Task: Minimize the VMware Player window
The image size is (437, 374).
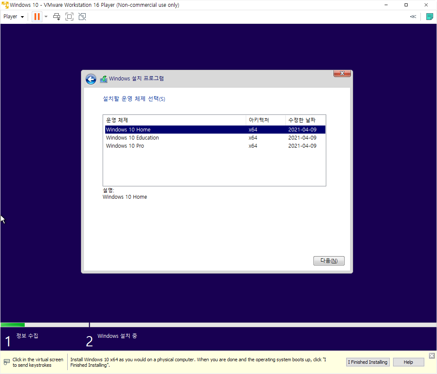Action: (x=386, y=5)
